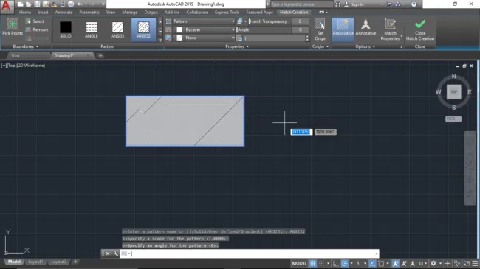Click the Undo arrow icon
Viewport: 480px width, 269px height.
80,4
